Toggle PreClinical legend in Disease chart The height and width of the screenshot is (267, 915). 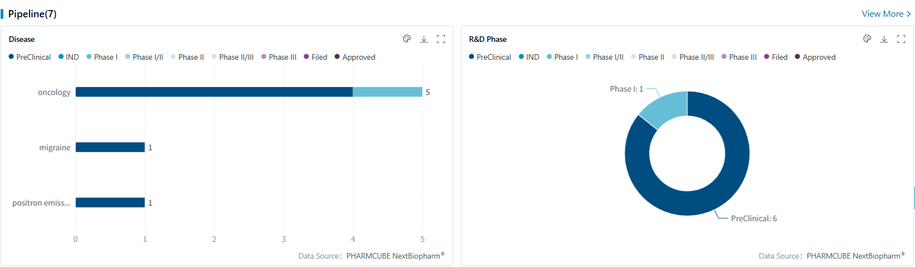click(x=30, y=57)
